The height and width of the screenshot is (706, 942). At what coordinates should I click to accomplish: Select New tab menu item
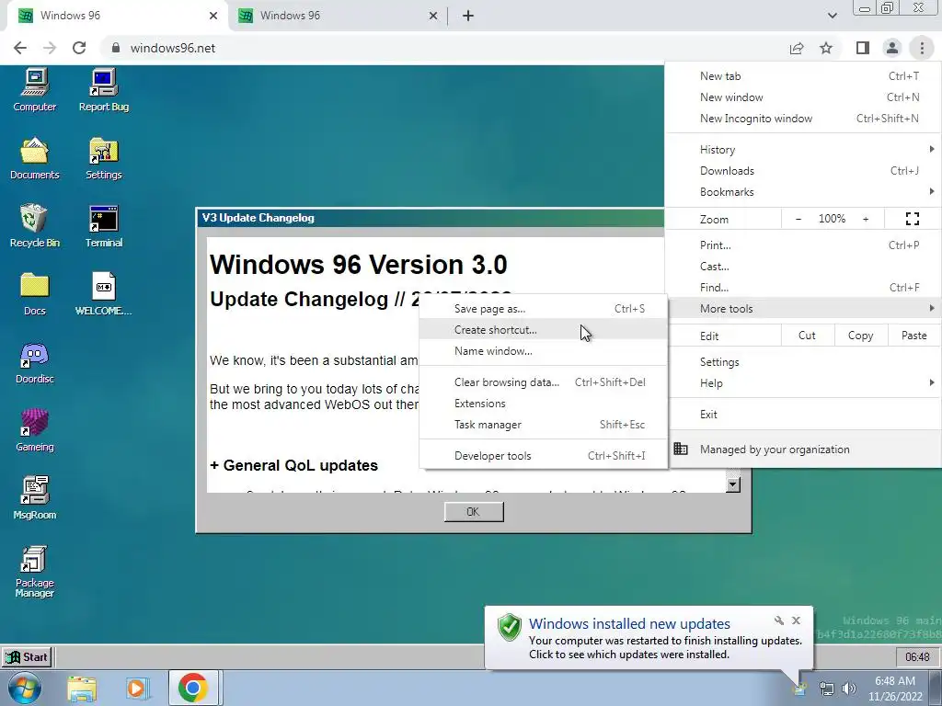coord(804,76)
